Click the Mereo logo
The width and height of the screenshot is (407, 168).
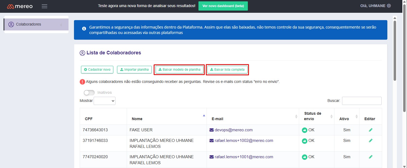(20, 6)
